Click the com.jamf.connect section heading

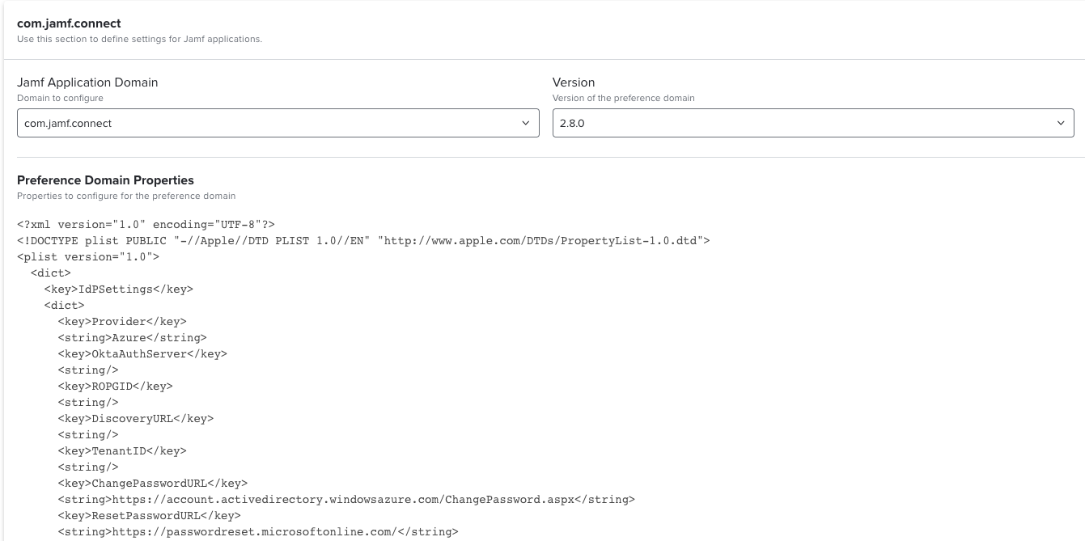pos(69,23)
